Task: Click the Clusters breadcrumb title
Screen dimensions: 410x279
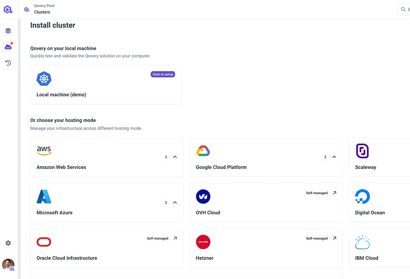Action: (x=42, y=12)
